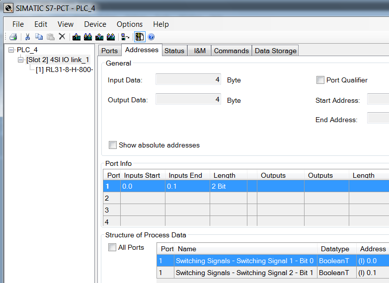Toggle the catalog view icon
389x283 pixels.
140,37
